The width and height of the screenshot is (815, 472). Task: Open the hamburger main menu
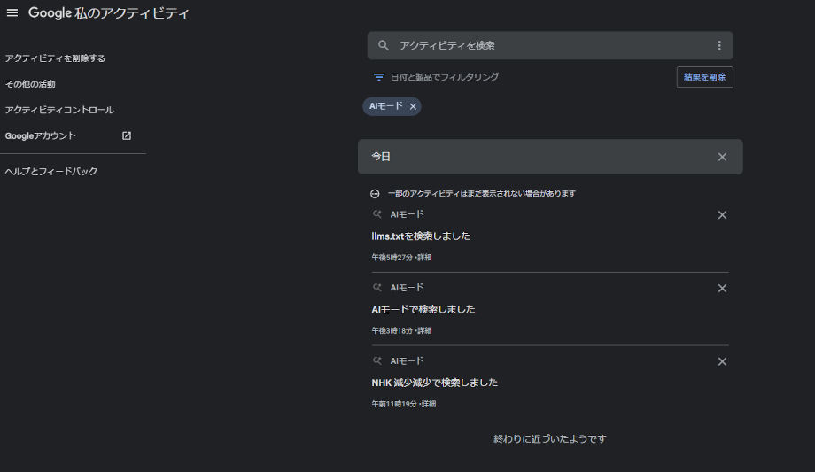[12, 13]
